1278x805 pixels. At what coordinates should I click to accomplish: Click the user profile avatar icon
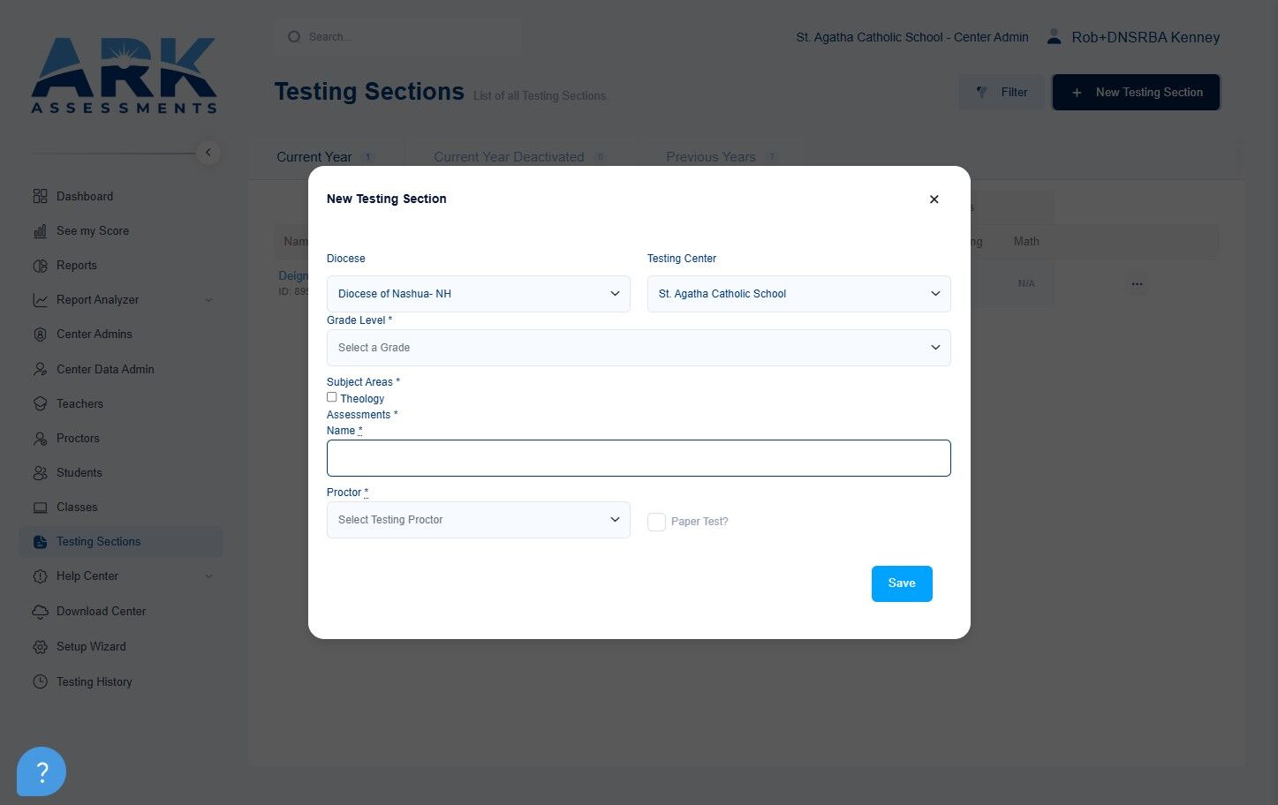click(x=1054, y=37)
